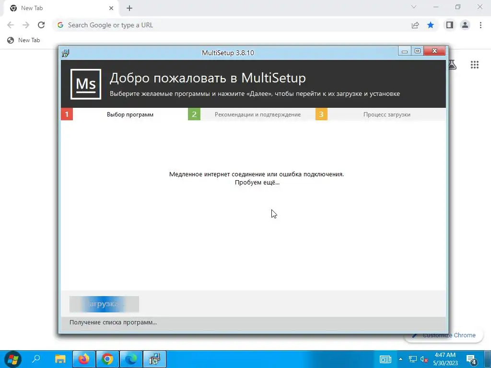The height and width of the screenshot is (368, 491).
Task: Open the taskbar clock and date
Action: (445, 359)
